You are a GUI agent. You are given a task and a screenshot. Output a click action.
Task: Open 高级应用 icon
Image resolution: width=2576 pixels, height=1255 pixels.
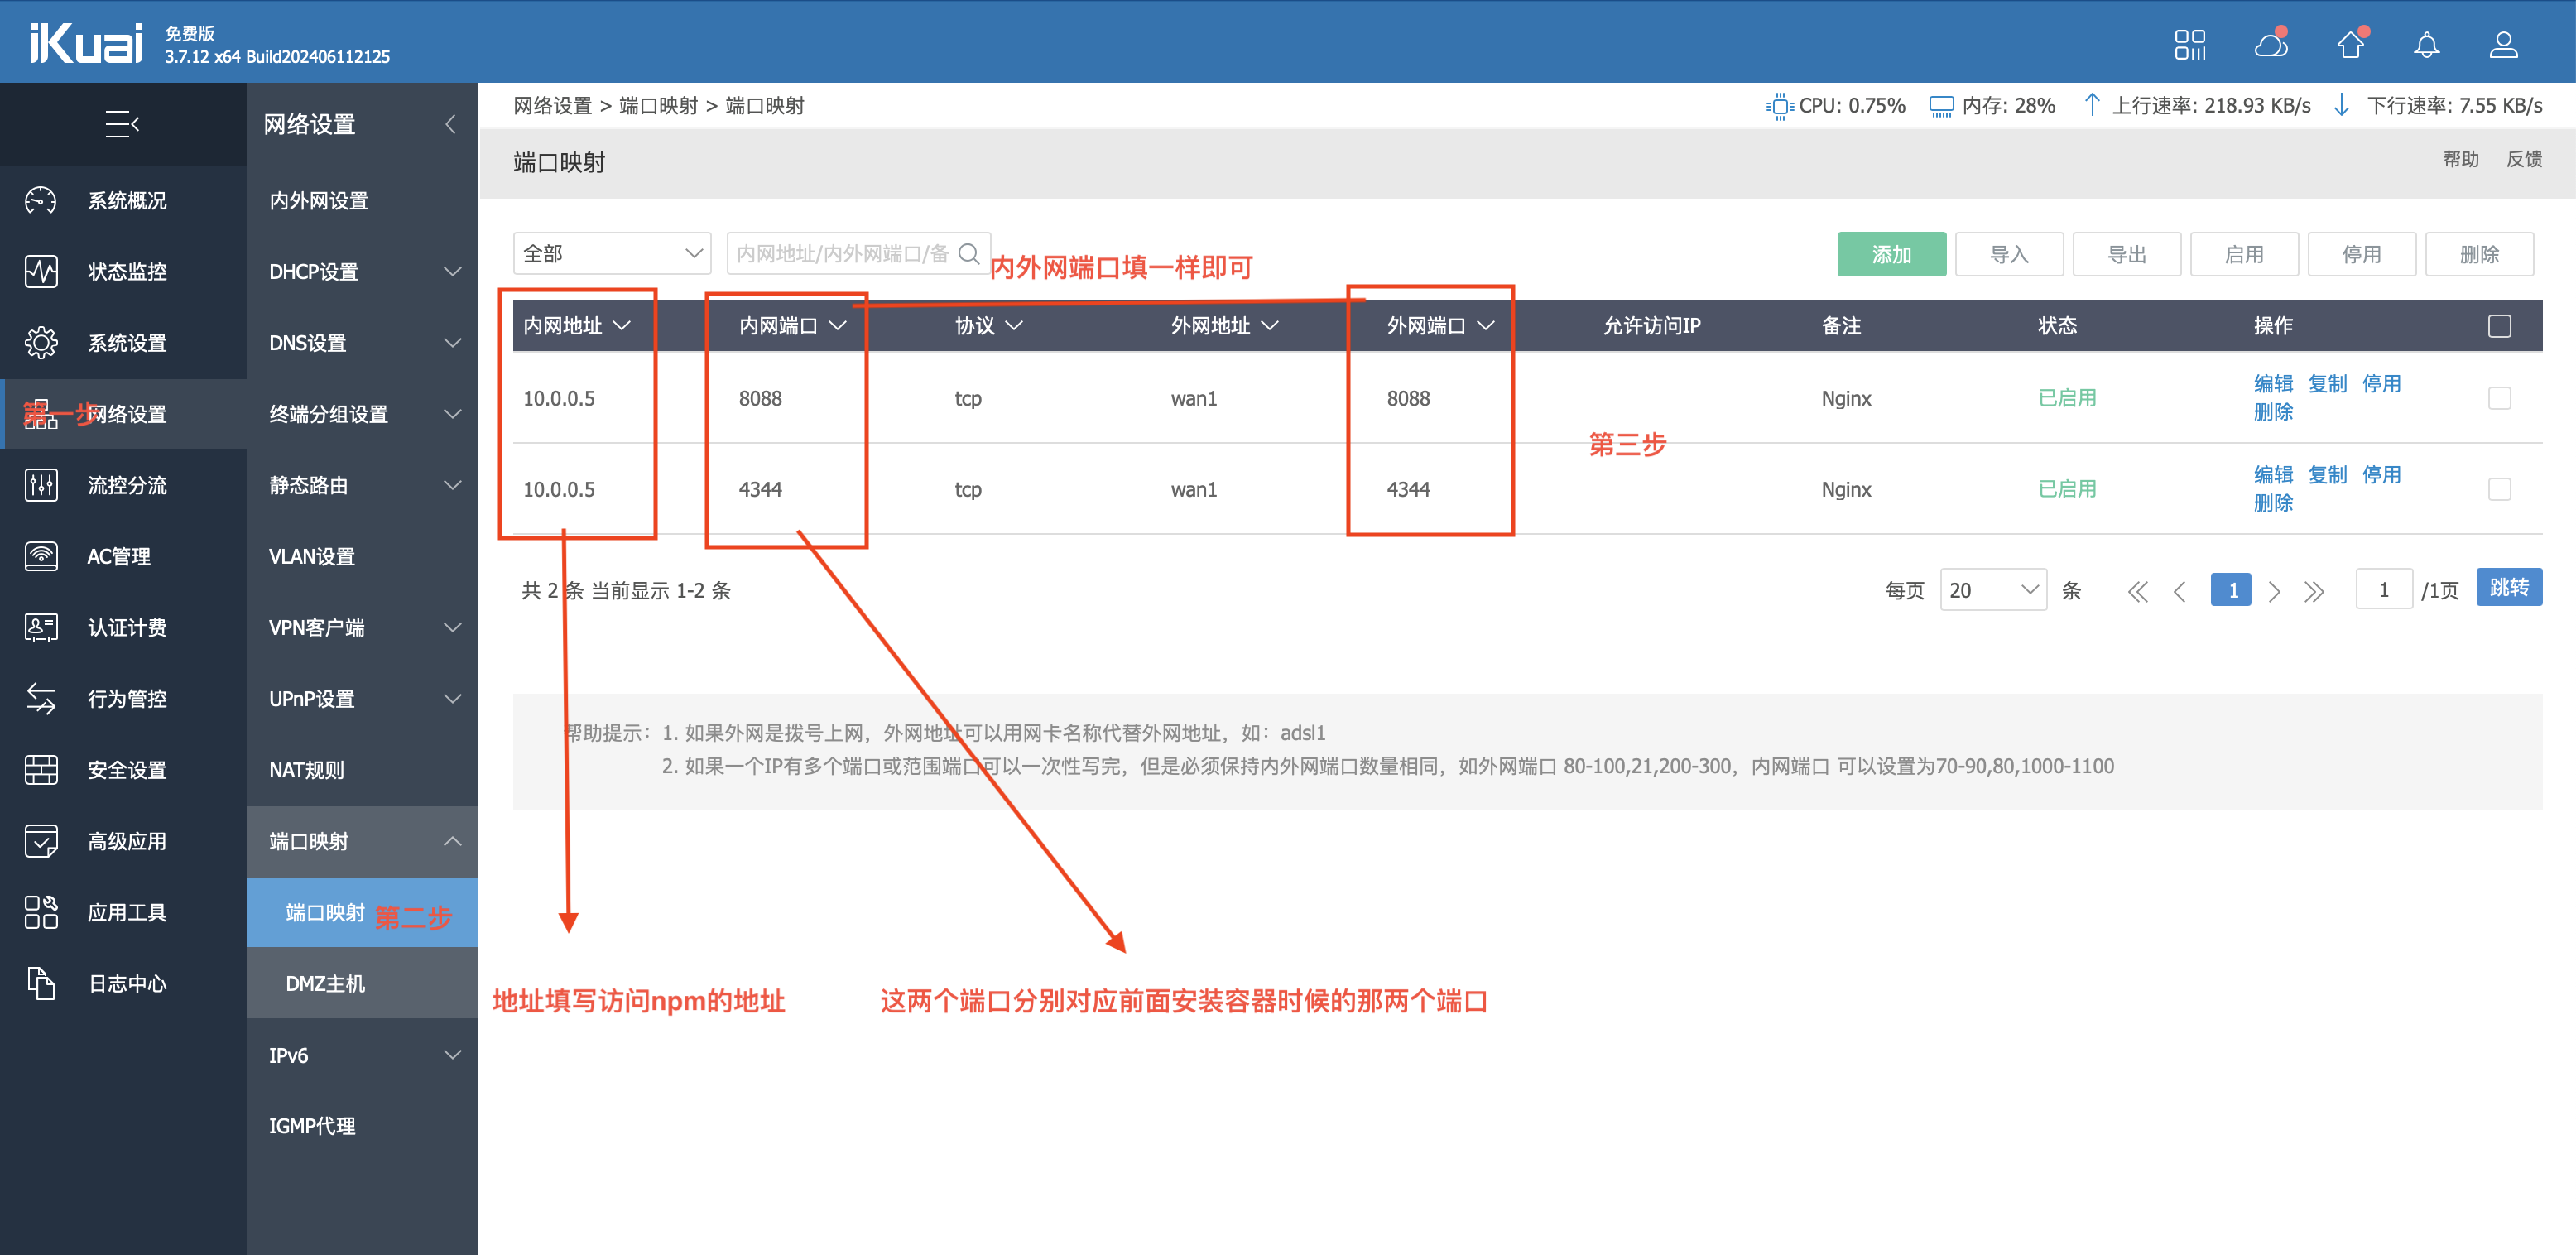[41, 841]
